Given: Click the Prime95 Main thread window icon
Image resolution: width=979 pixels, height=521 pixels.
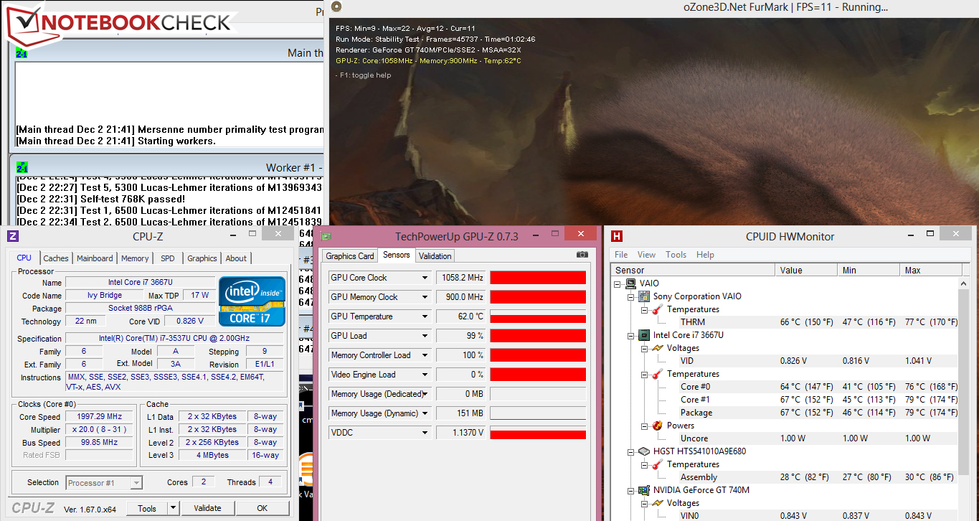Looking at the screenshot, I should pos(22,53).
